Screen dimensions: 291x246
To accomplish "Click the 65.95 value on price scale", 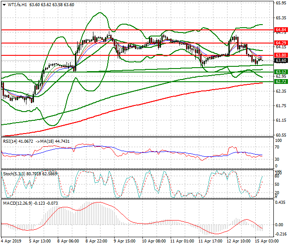I will (x=281, y=3).
